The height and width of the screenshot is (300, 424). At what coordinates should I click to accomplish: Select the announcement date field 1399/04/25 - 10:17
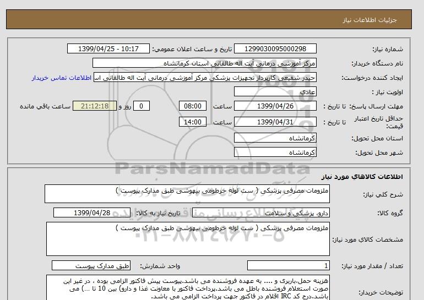(108, 48)
